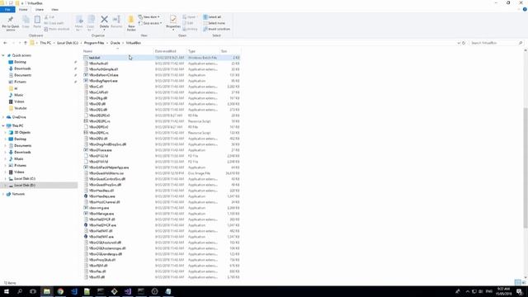Click Select none in the ribbon
528x297 pixels.
pos(214,23)
